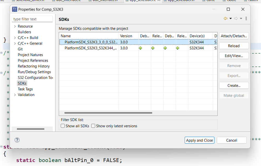Switch to solenoid_driver.h editor tab

28,1
